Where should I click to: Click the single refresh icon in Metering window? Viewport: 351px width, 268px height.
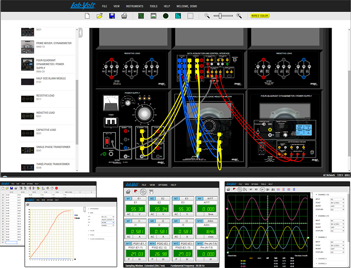136,192
